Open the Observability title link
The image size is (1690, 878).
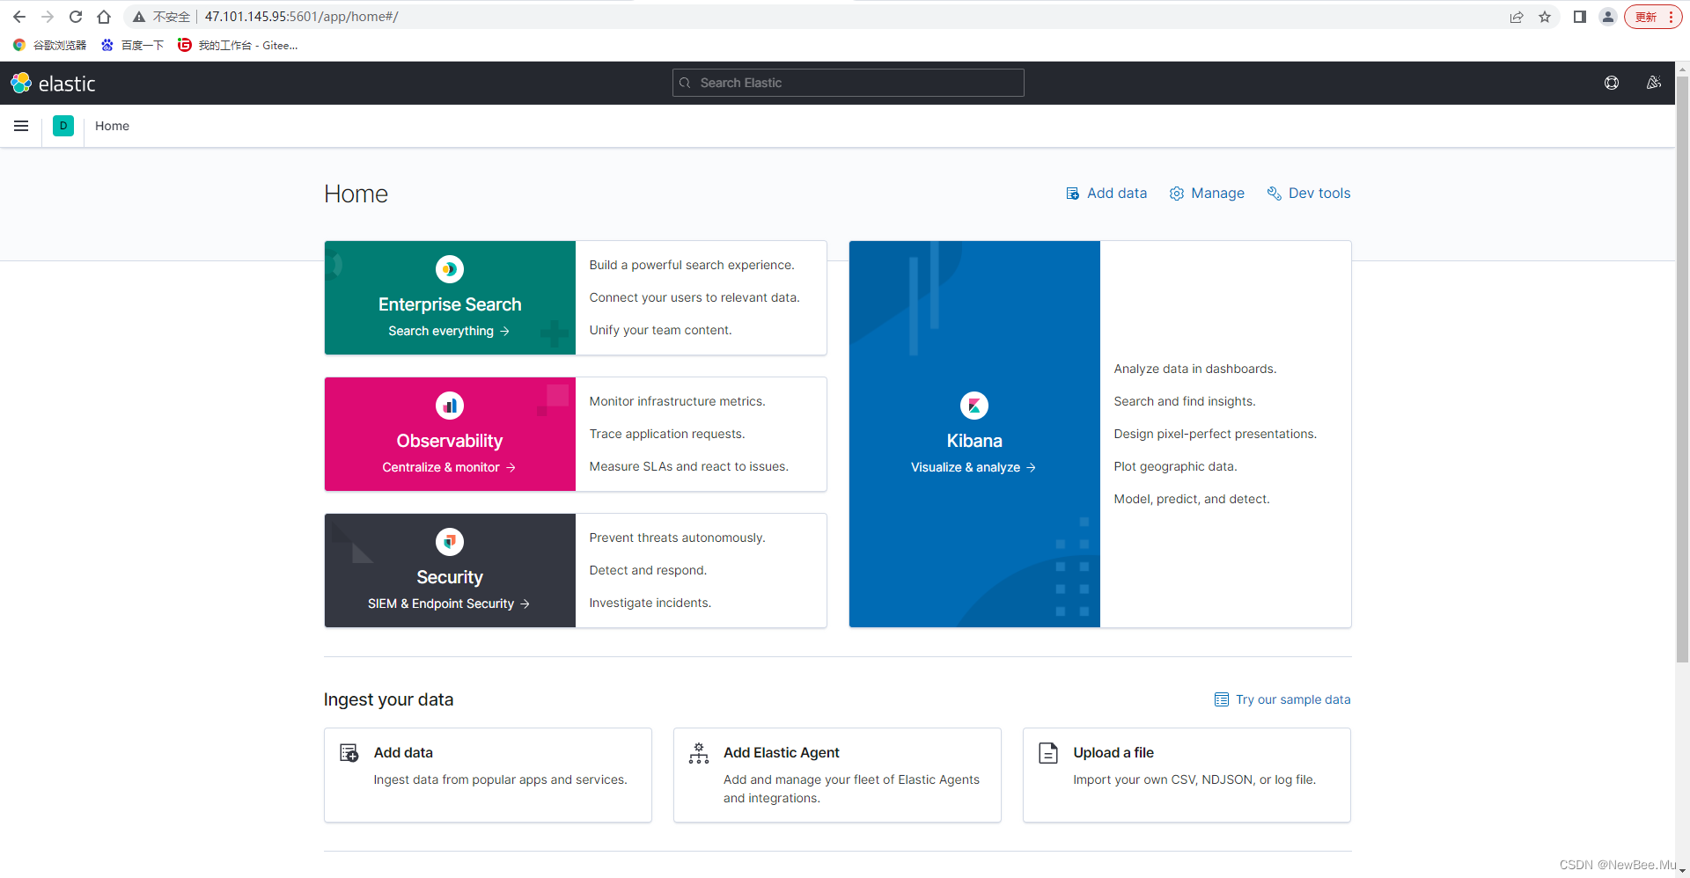[x=450, y=441]
